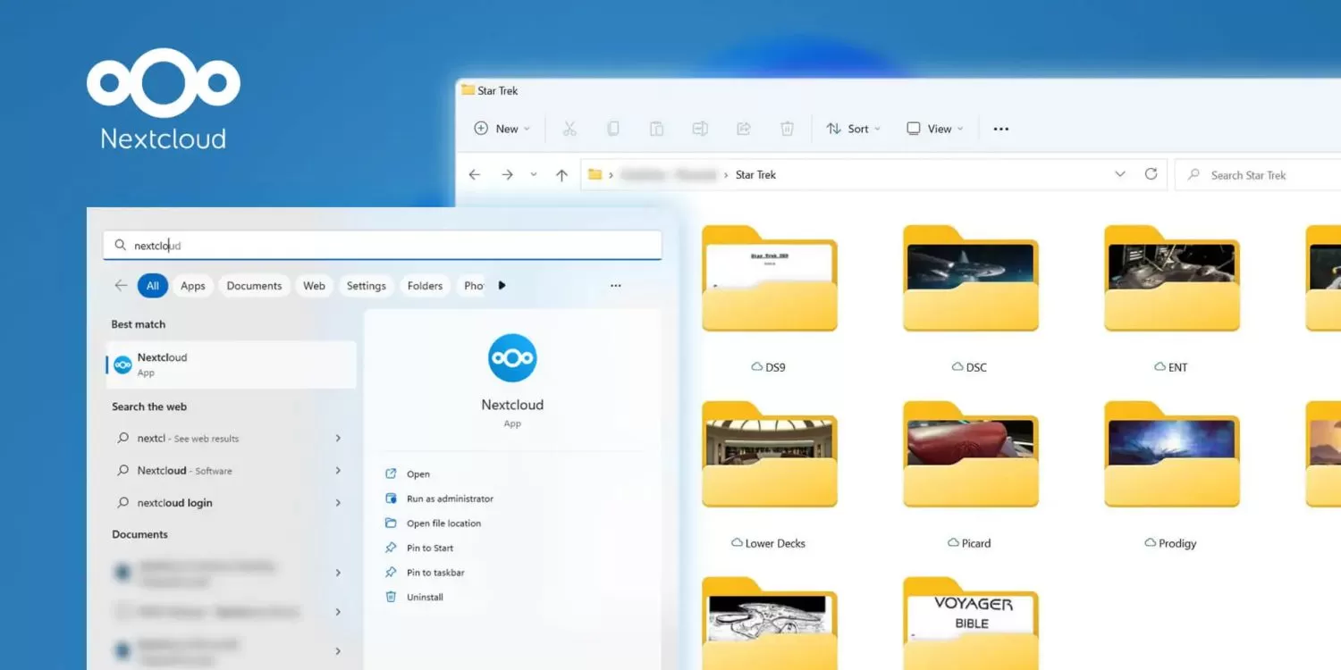Image resolution: width=1341 pixels, height=670 pixels.
Task: Open the ENT folder
Action: [1172, 297]
